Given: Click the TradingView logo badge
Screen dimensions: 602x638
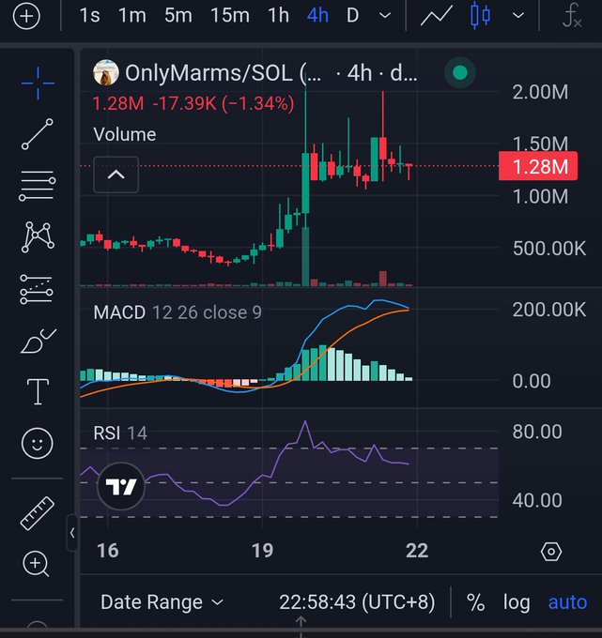Looking at the screenshot, I should [121, 486].
